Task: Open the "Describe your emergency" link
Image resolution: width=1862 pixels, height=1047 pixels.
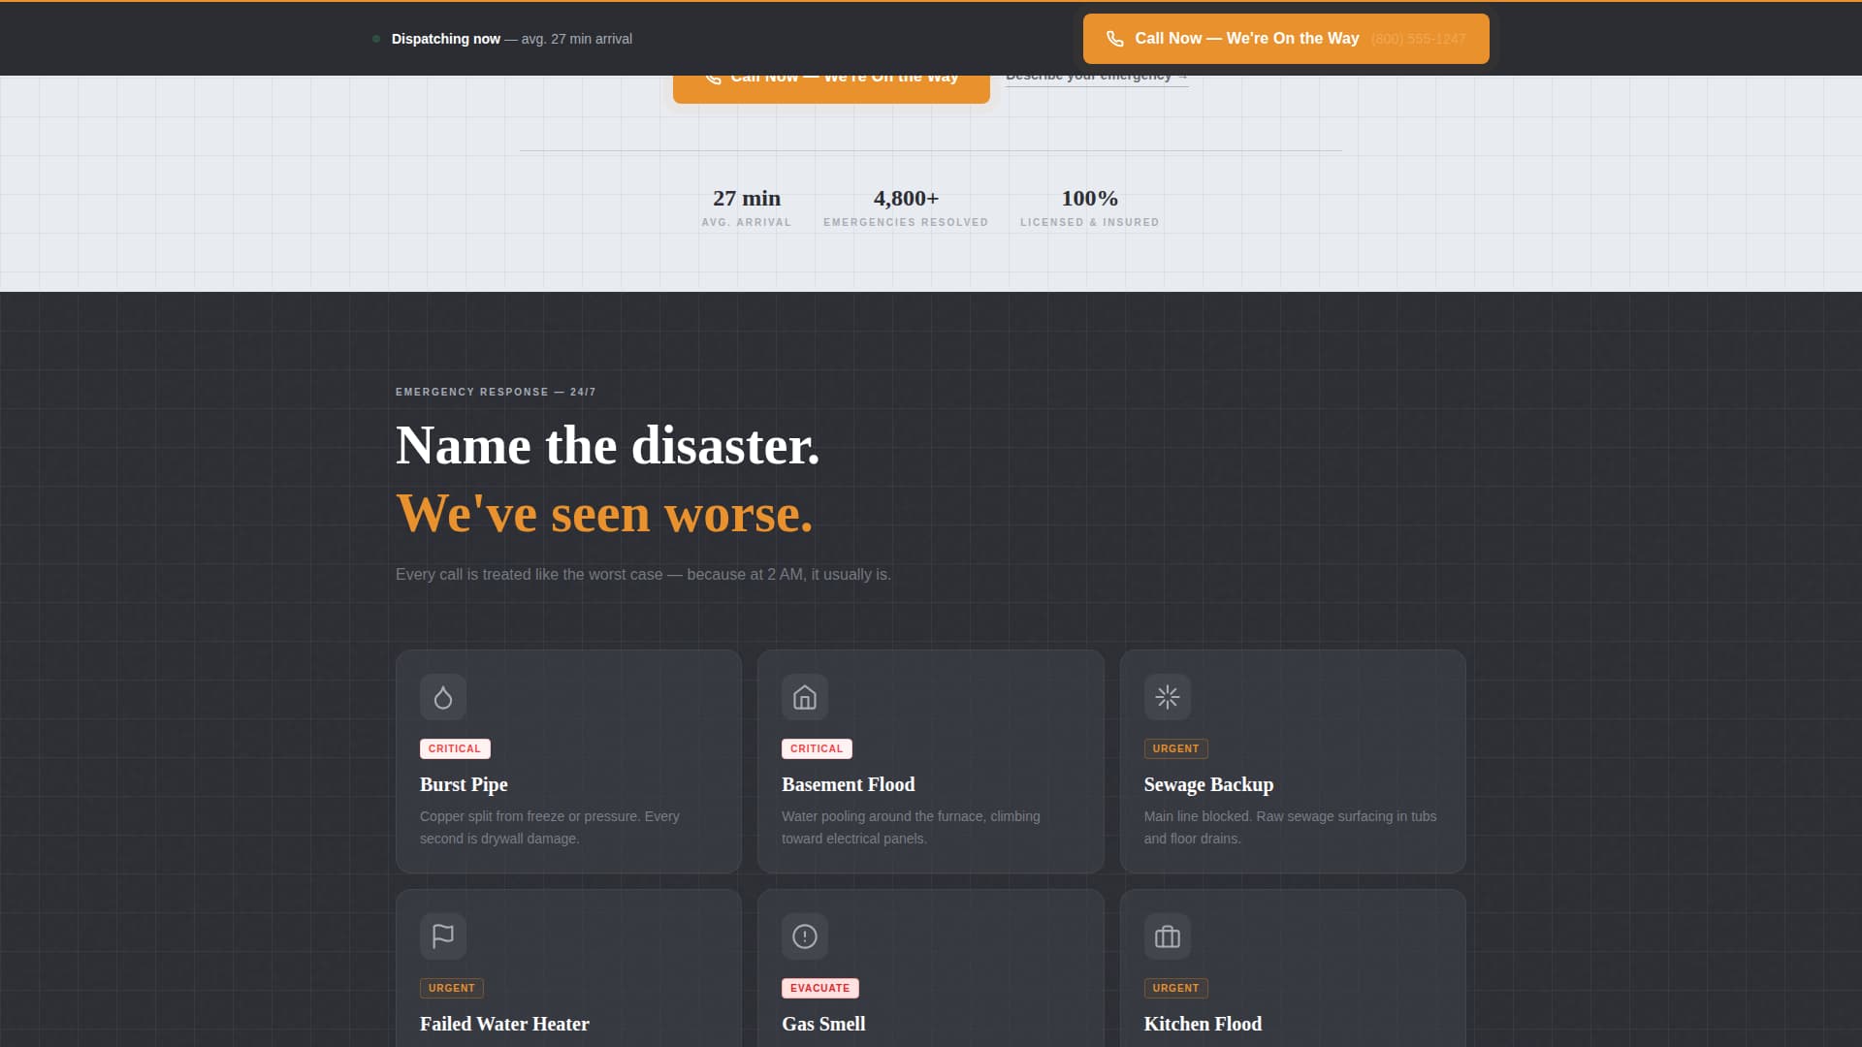Action: click(1096, 75)
